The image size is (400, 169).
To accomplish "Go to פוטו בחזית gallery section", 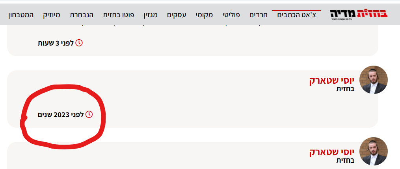I will (x=119, y=15).
